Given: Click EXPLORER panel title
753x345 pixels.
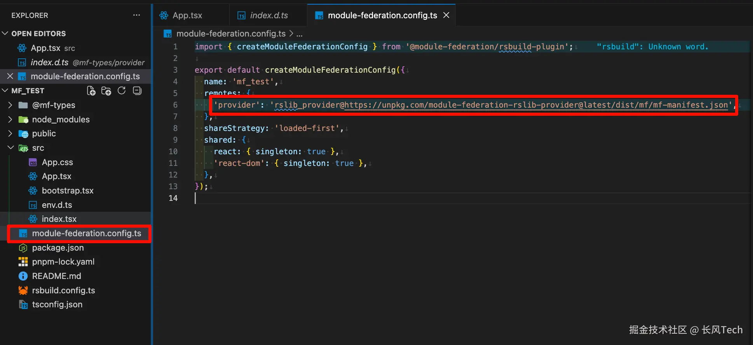Looking at the screenshot, I should tap(30, 15).
